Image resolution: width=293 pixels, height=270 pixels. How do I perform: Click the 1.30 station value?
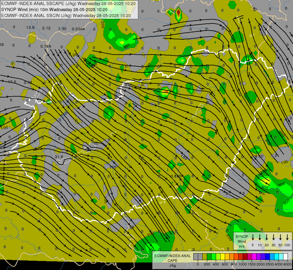(x=62, y=29)
